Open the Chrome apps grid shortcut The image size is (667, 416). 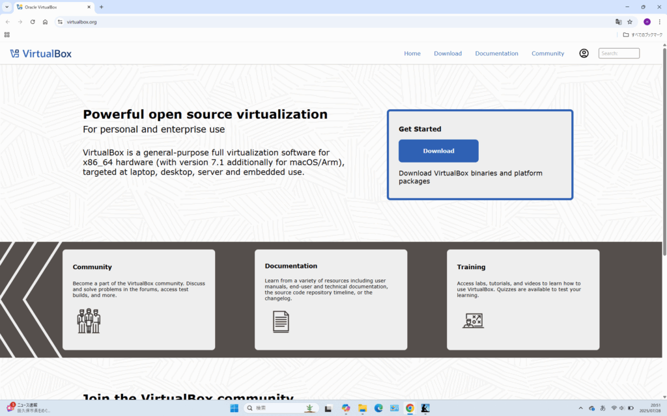(7, 34)
